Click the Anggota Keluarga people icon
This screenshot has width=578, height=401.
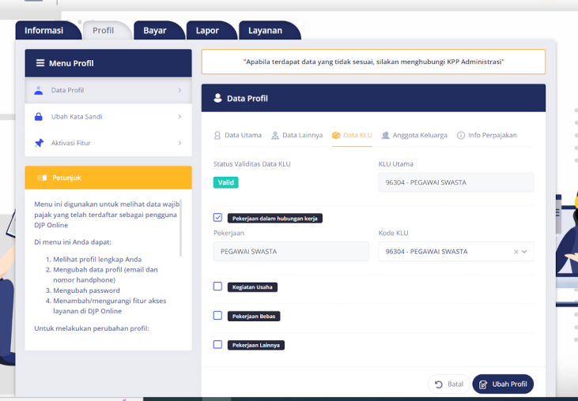[x=386, y=135]
